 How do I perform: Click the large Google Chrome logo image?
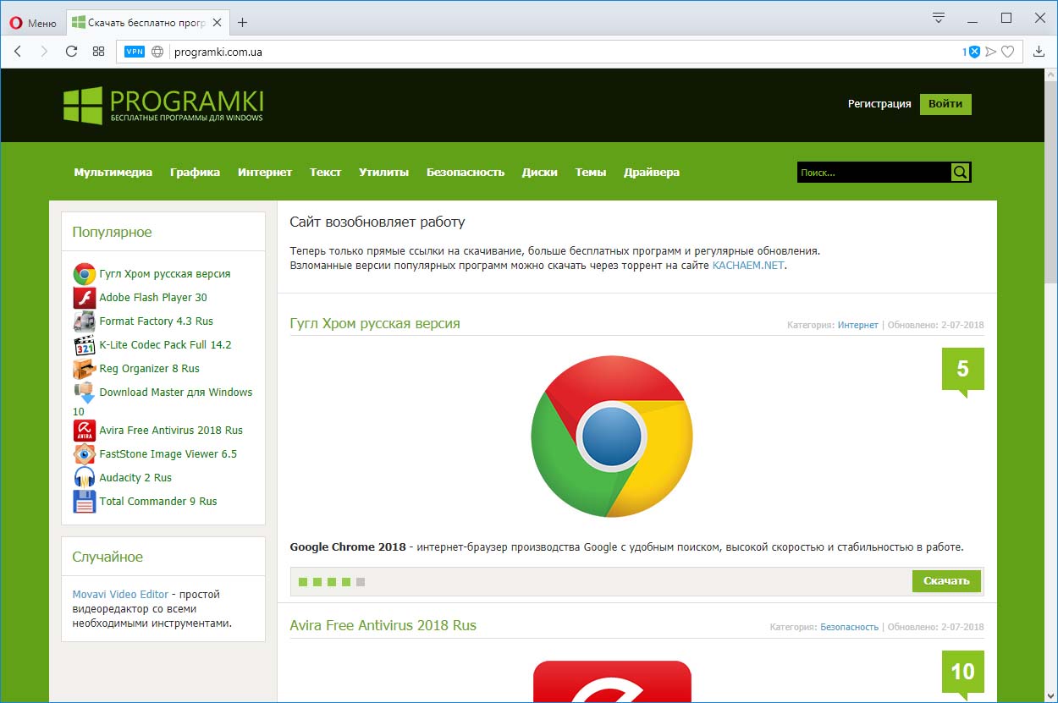coord(612,437)
